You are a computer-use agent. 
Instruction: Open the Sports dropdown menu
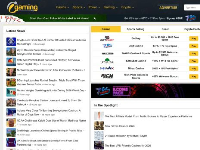pos(79,7)
